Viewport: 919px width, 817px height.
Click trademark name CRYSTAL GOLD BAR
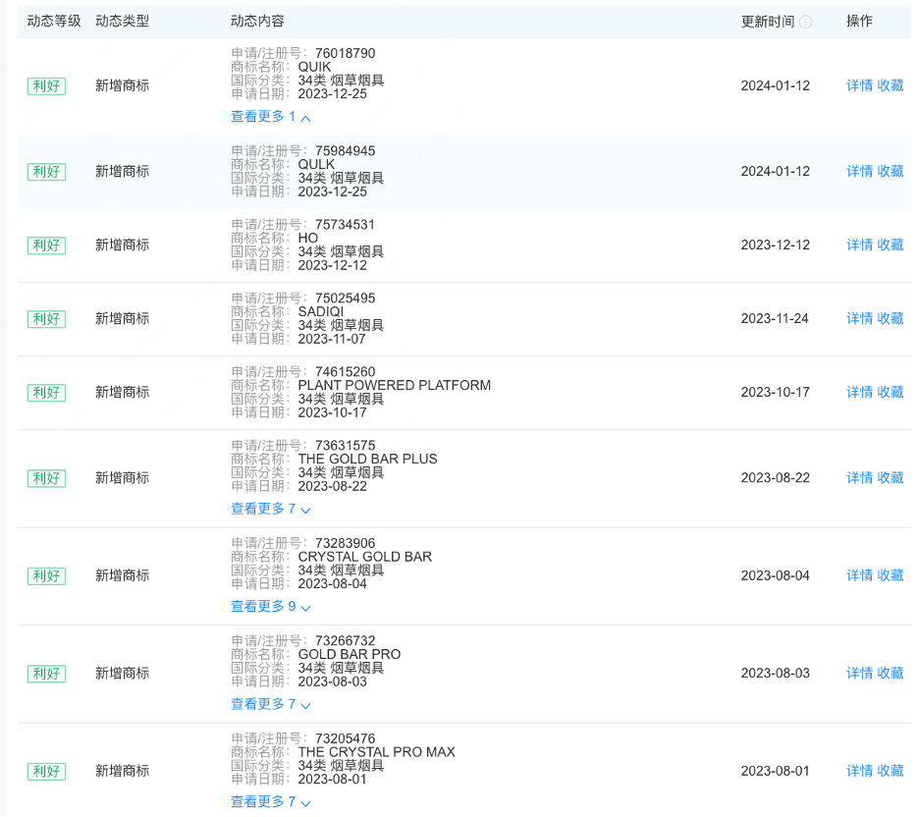(x=365, y=557)
